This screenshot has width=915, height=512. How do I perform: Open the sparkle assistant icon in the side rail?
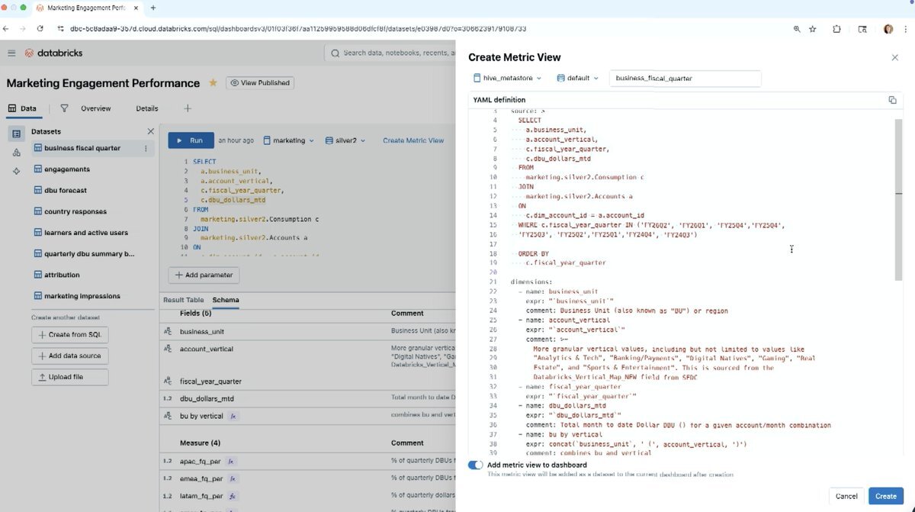tap(17, 171)
